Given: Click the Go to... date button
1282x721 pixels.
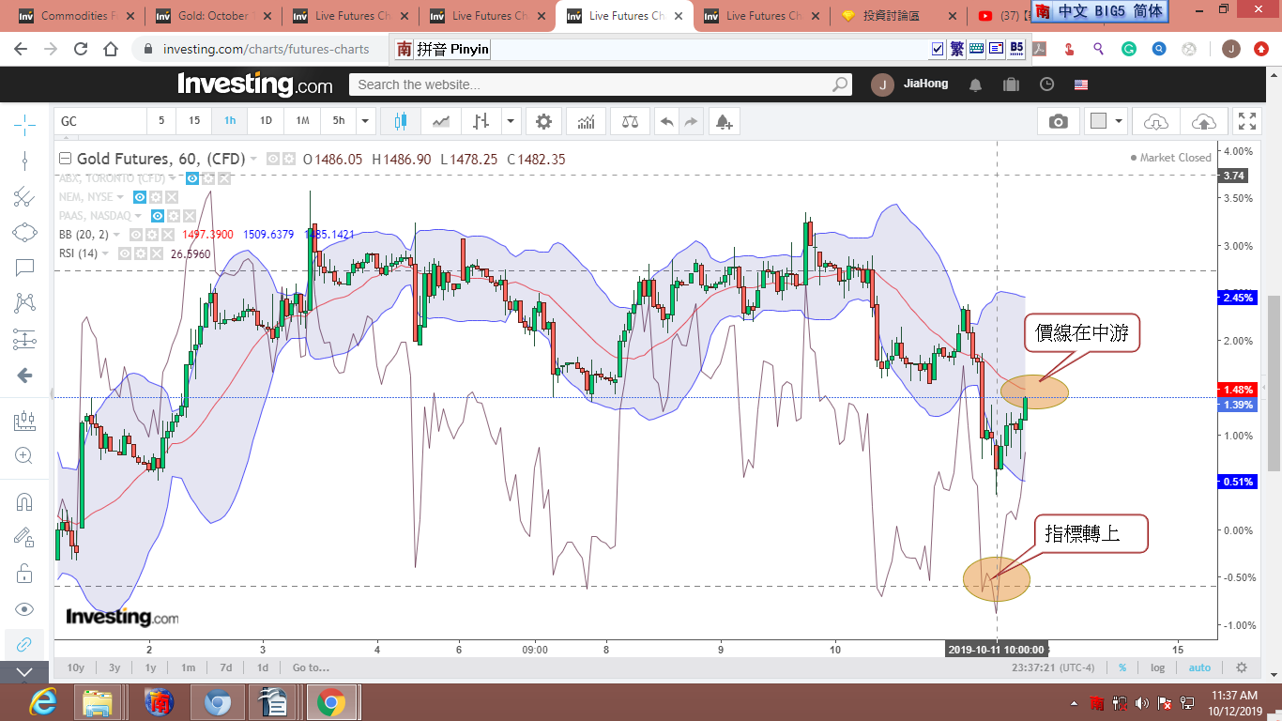Looking at the screenshot, I should click(311, 667).
